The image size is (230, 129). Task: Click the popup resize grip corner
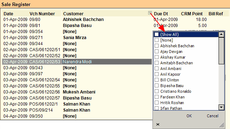[222, 125]
